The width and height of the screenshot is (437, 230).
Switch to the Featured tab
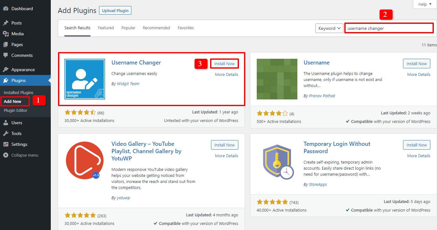(x=106, y=28)
